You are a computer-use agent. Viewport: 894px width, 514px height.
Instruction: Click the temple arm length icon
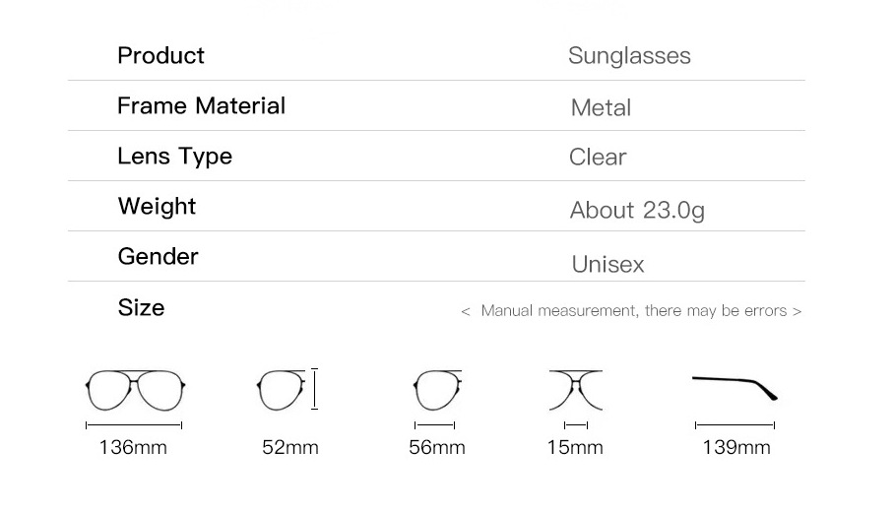734,386
